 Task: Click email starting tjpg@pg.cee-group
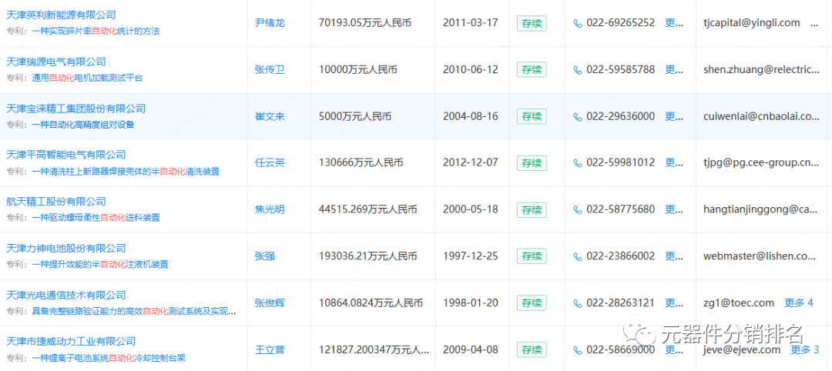click(761, 162)
